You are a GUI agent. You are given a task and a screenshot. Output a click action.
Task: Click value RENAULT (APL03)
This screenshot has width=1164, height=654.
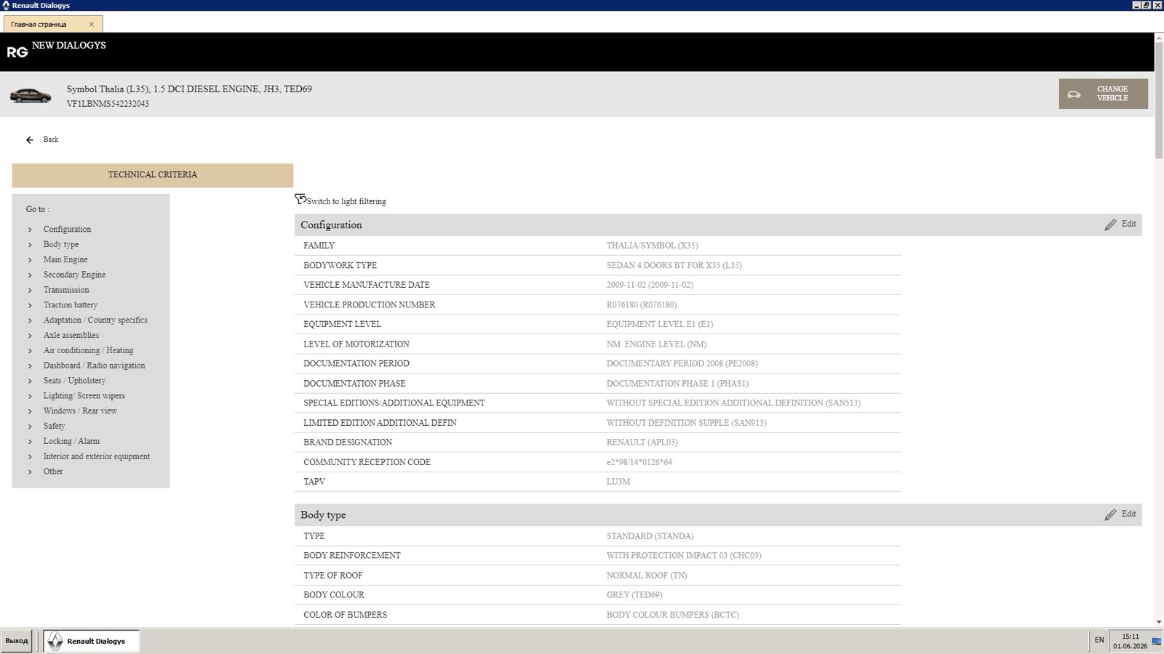(x=642, y=442)
